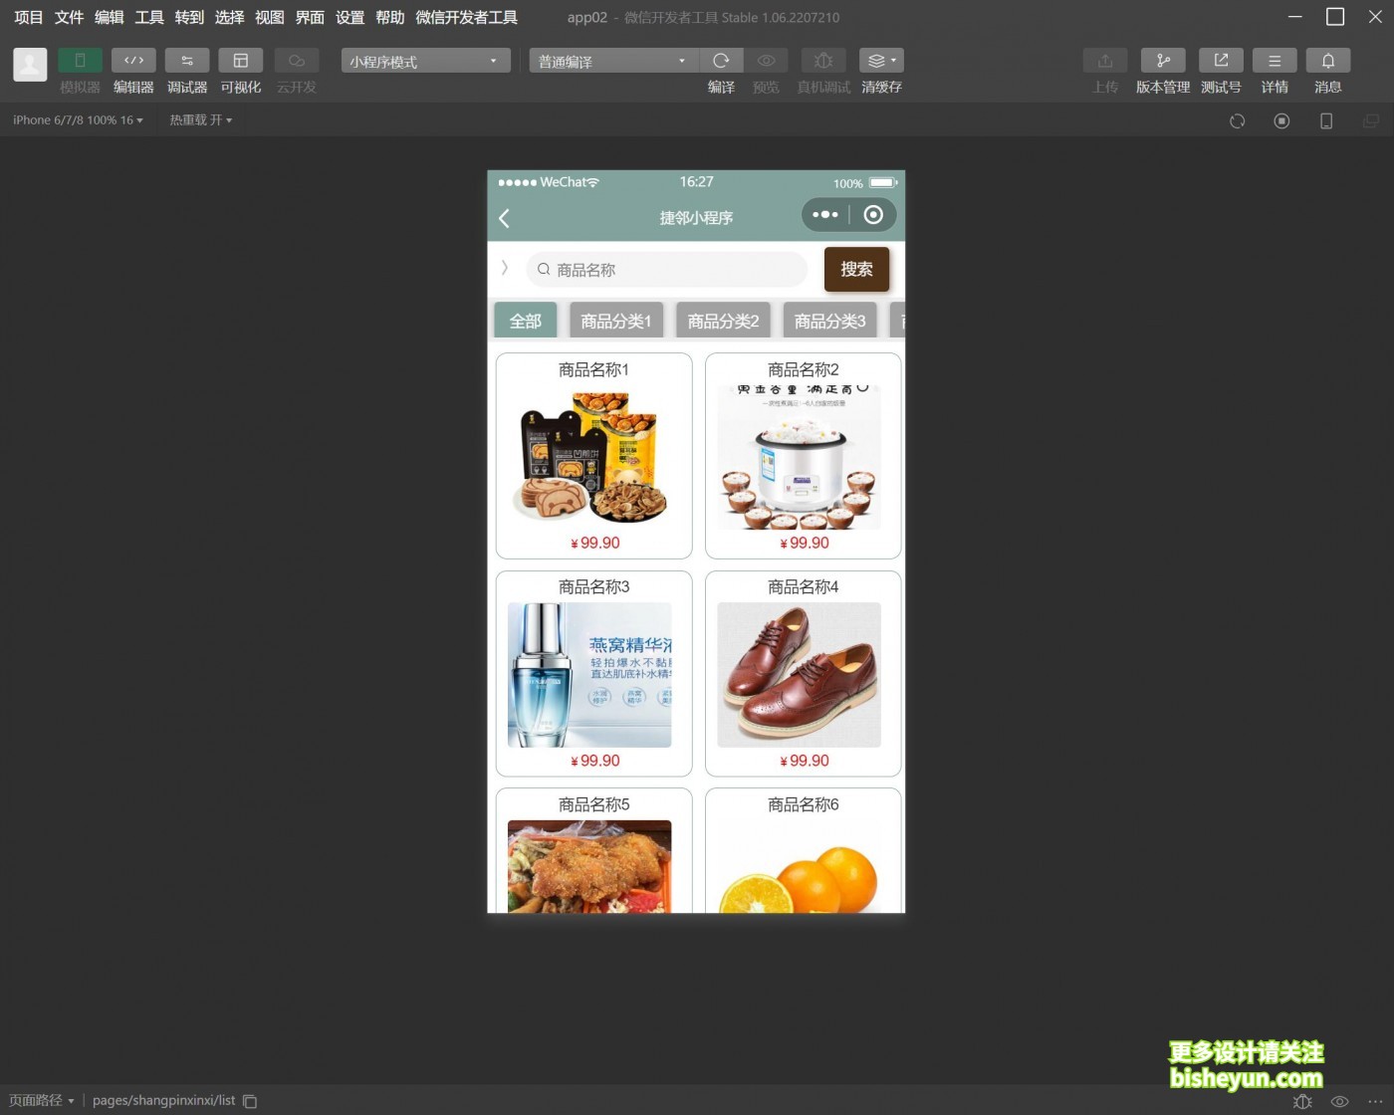Viewport: 1394px width, 1115px height.
Task: Click the compile refresh icon
Action: 721,61
